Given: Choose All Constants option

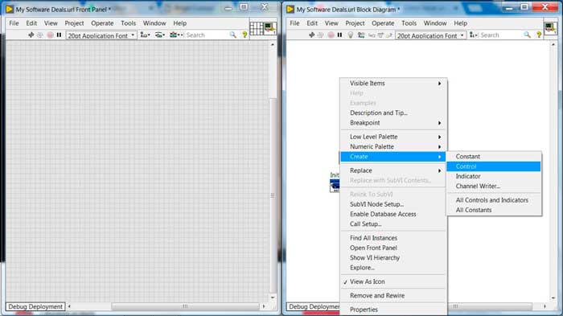Looking at the screenshot, I should pos(494,210).
